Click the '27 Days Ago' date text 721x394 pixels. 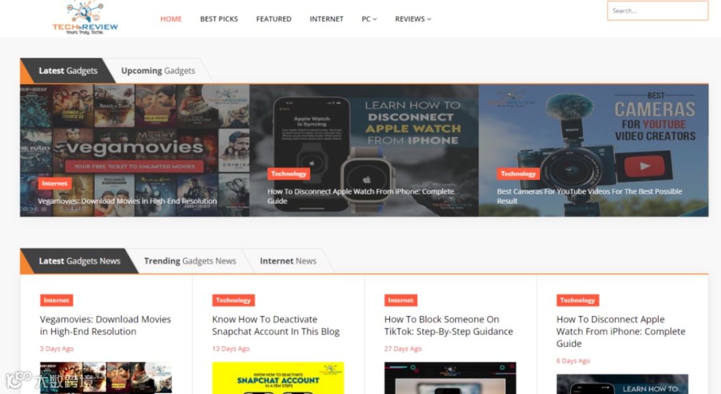pyautogui.click(x=403, y=349)
